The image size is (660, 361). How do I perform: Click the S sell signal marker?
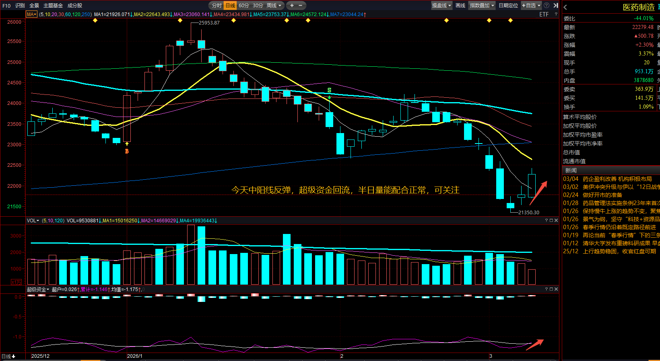pyautogui.click(x=329, y=90)
